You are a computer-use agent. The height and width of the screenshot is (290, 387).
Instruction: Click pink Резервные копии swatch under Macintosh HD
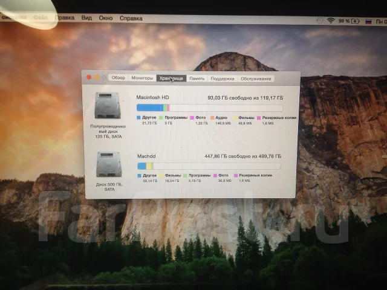(259, 118)
